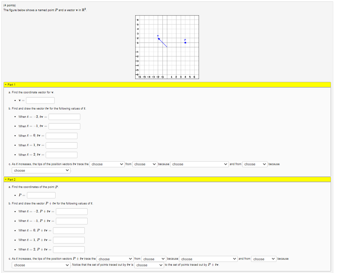
Task: Collapse the Part 2 section header
Action: (x=167, y=179)
